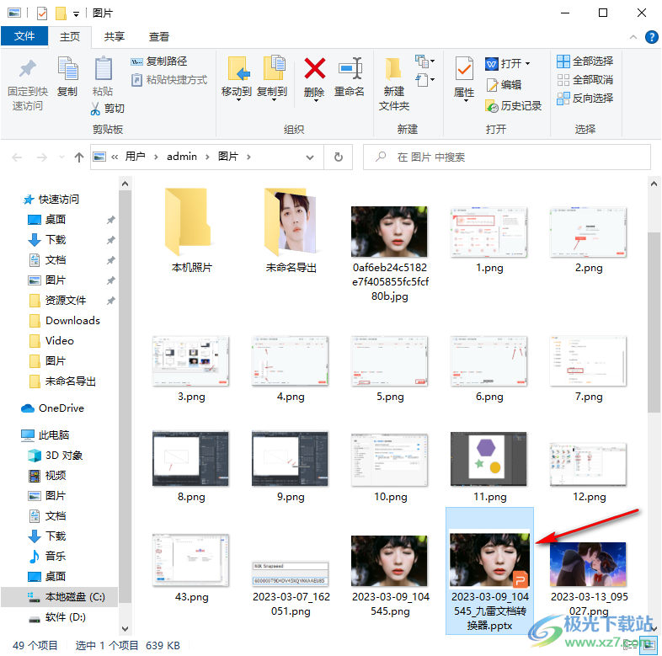
Task: Open the Move to dropdown
Action: [238, 100]
